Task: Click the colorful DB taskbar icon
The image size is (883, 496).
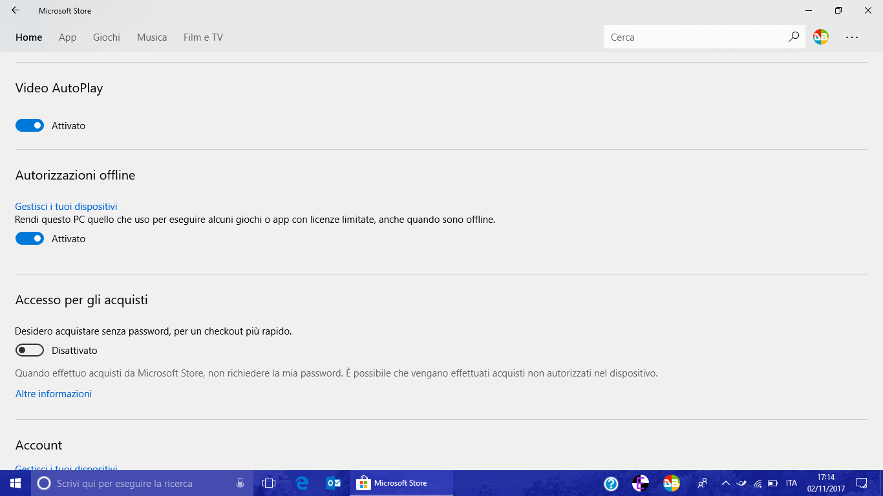Action: point(672,483)
